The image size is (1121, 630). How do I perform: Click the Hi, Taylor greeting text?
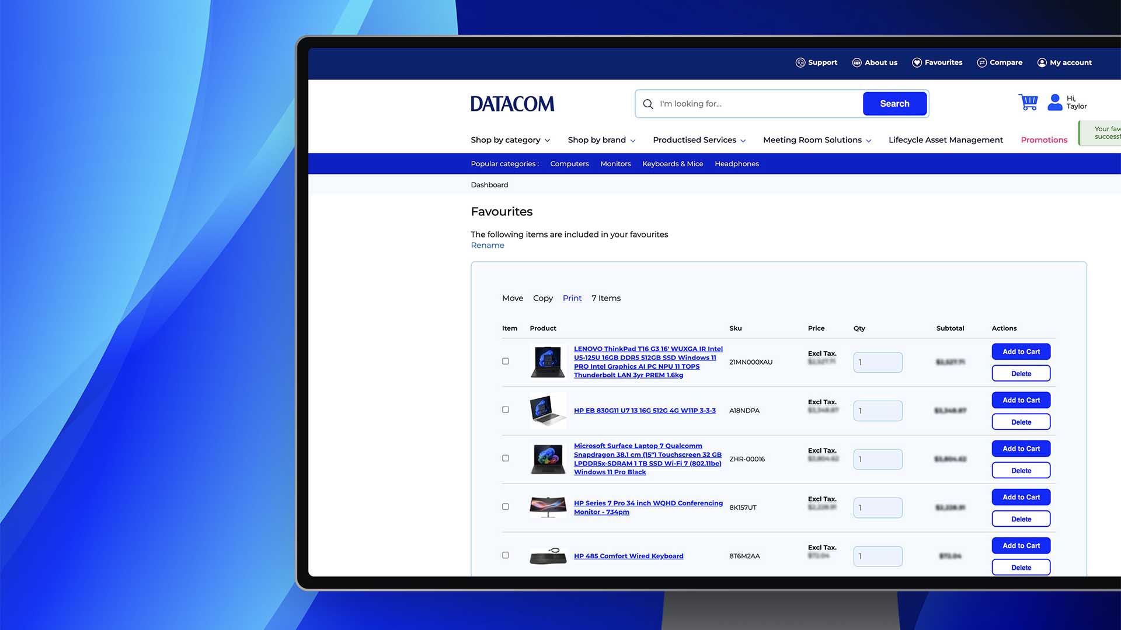1077,102
